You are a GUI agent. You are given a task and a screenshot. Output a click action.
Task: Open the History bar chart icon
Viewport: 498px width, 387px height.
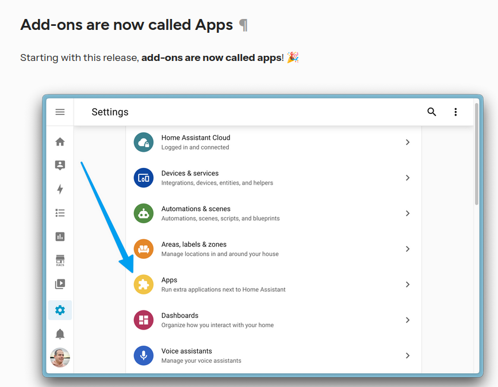click(x=60, y=236)
